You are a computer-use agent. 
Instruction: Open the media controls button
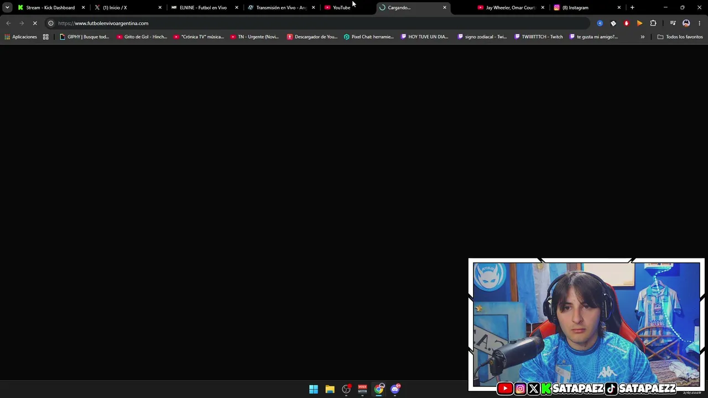(673, 23)
